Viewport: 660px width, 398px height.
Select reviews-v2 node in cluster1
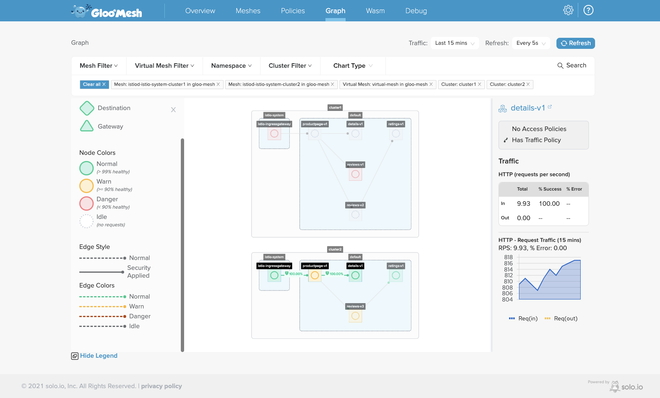355,214
